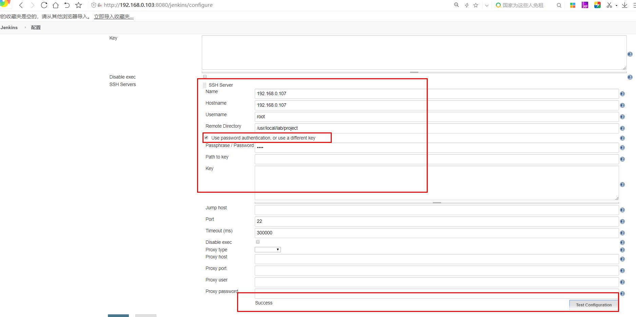Viewport: 636px width, 317px height.
Task: Open help for the Jump host field
Action: tap(622, 210)
